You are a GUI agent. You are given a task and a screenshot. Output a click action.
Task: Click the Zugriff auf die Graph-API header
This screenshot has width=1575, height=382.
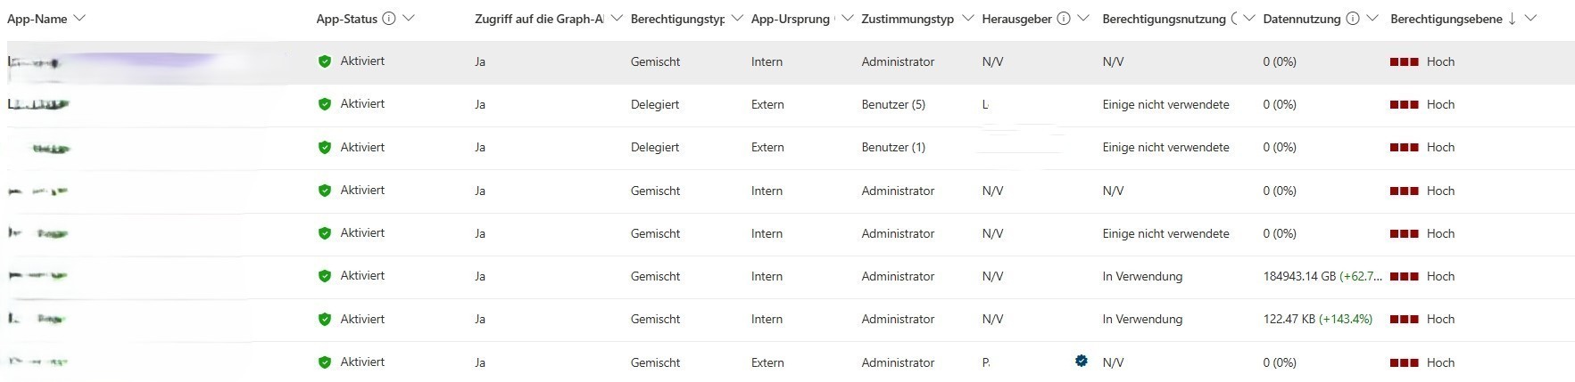click(539, 19)
